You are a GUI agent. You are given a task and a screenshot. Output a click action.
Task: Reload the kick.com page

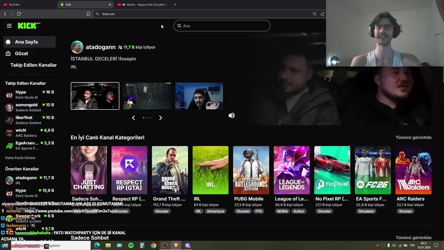tap(19, 14)
